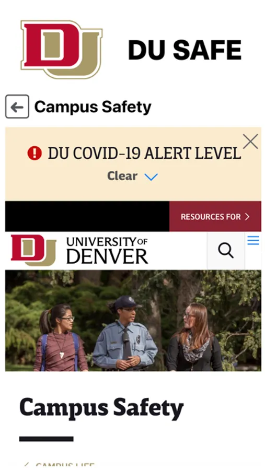This screenshot has width=265, height=470.
Task: Tap the large DU logo at top
Action: point(62,50)
